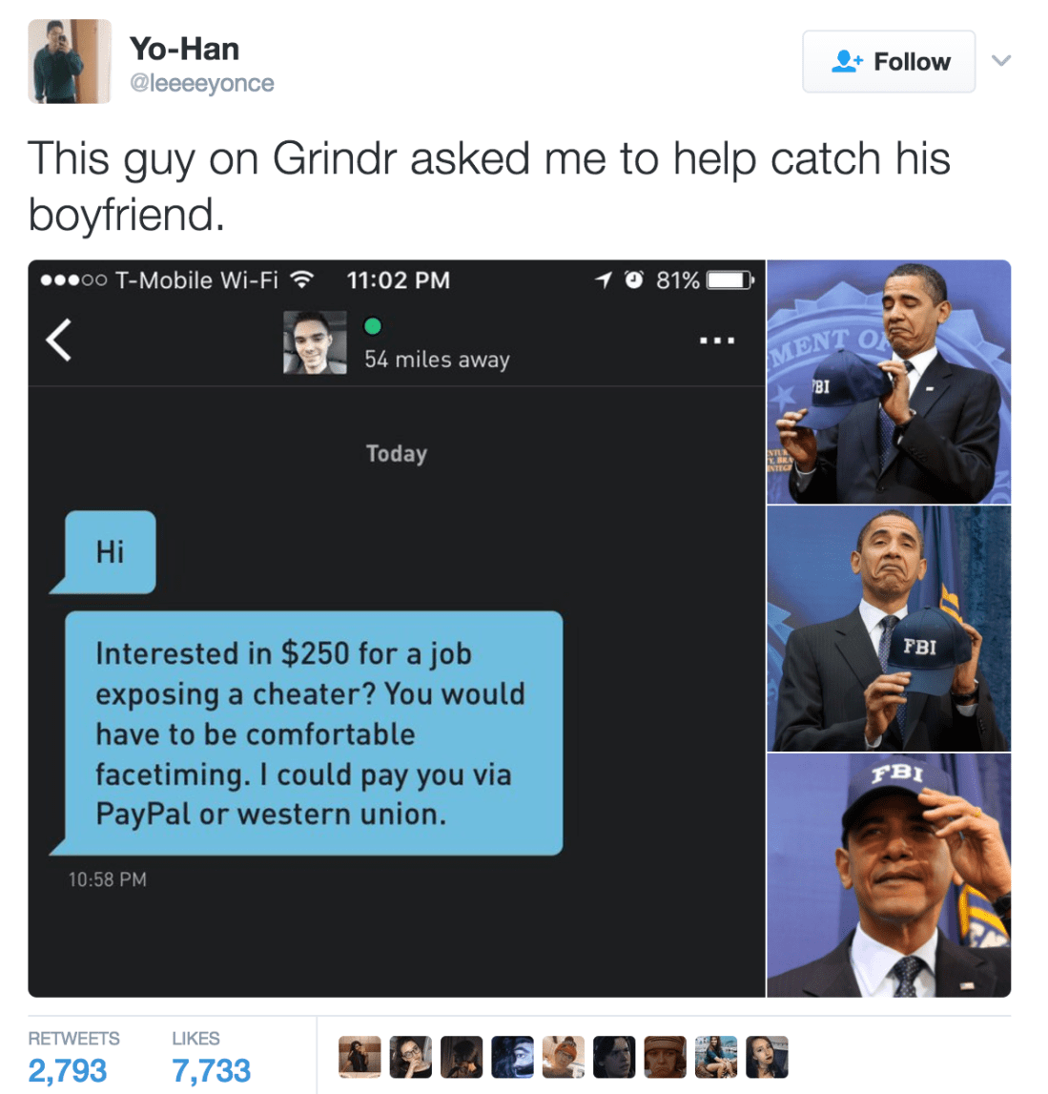View the 7,733 likes count
The width and height of the screenshot is (1048, 1094).
[x=212, y=1070]
